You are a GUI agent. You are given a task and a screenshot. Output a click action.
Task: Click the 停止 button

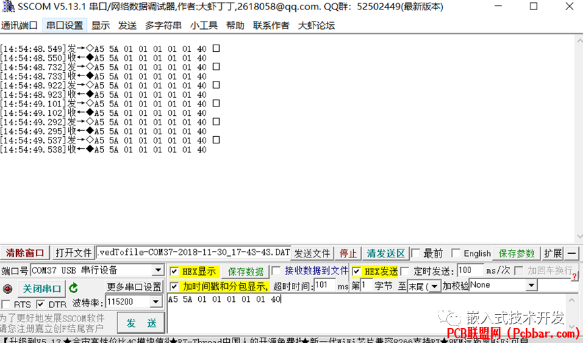pyautogui.click(x=348, y=253)
